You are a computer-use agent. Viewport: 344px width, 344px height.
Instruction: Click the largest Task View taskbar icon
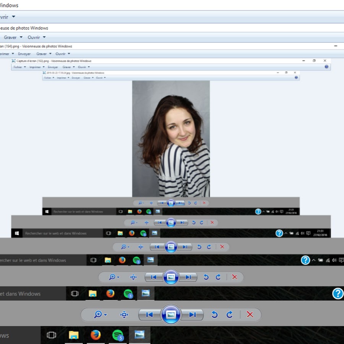(51, 335)
